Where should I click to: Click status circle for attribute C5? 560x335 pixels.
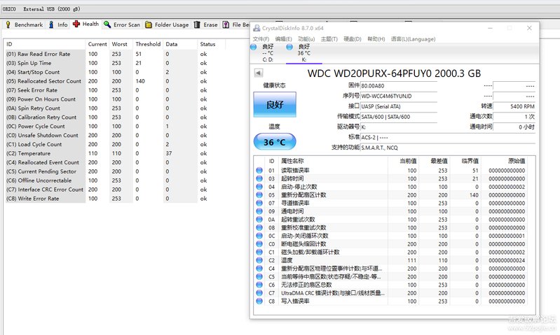click(x=259, y=277)
